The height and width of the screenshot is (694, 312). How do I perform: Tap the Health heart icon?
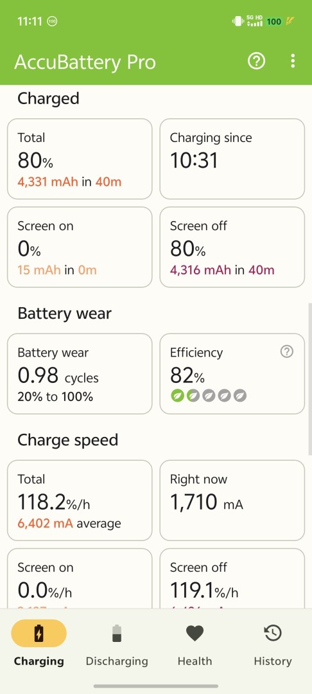(195, 634)
